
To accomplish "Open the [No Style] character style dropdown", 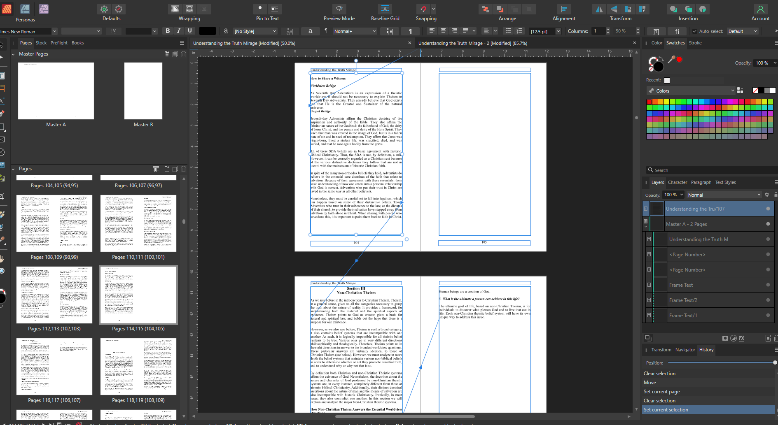I will [255, 31].
